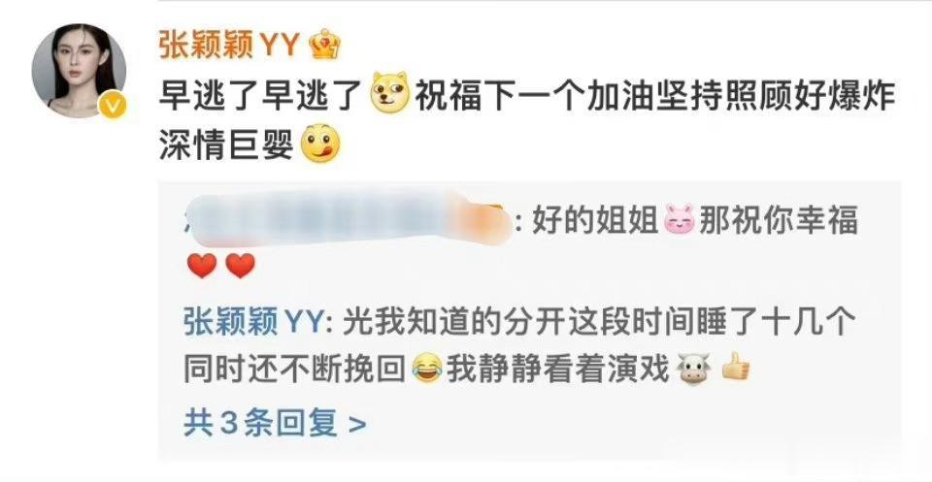Tap the text 我静静看着演戏
The image size is (932, 482).
click(x=559, y=370)
